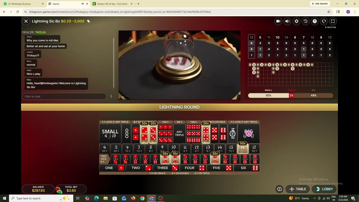
Task: Open File Explorer from taskbar
Action: [x=105, y=198]
